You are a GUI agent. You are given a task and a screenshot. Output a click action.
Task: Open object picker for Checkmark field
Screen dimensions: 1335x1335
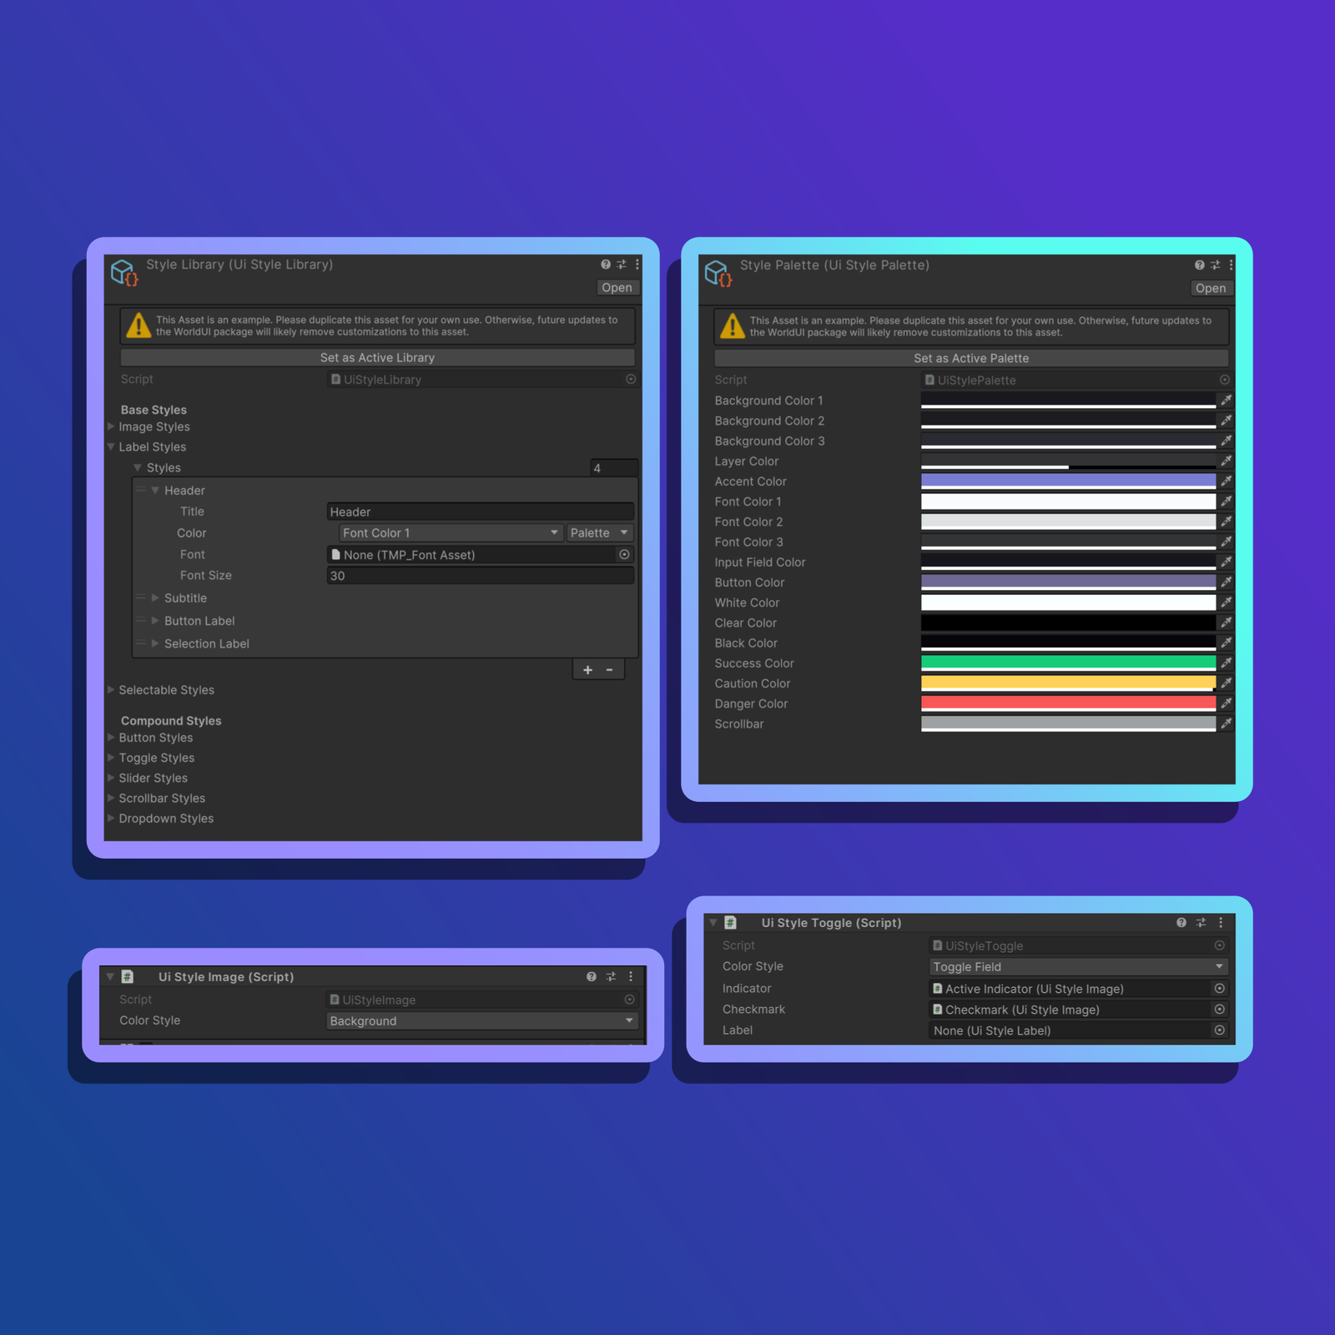click(1219, 1010)
